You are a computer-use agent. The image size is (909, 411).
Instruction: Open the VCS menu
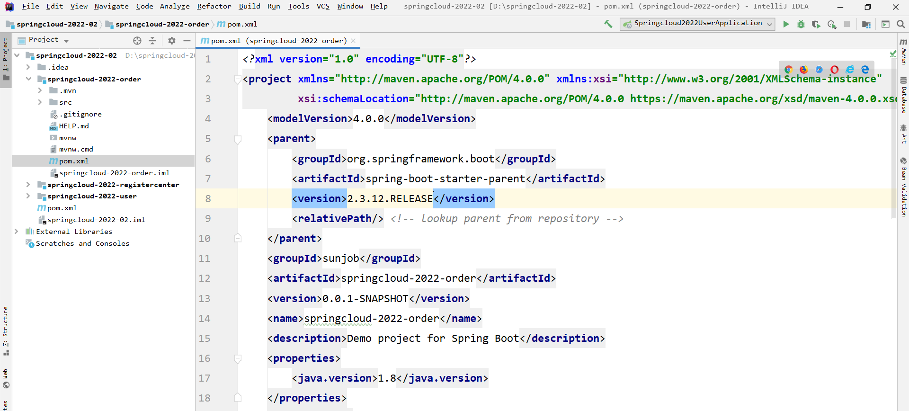tap(323, 6)
